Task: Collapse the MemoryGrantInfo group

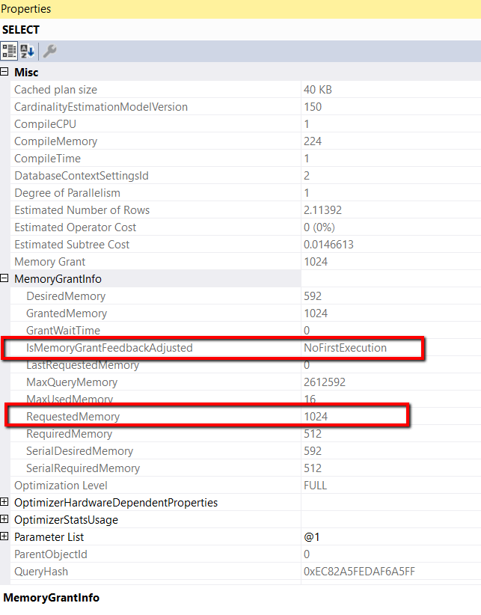Action: coord(4,278)
